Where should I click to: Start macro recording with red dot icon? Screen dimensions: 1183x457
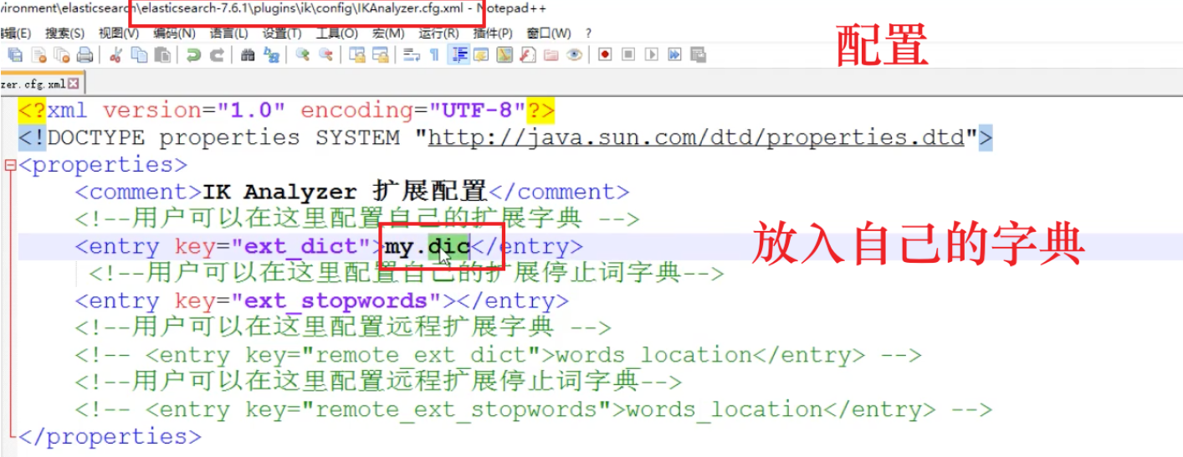pos(605,55)
